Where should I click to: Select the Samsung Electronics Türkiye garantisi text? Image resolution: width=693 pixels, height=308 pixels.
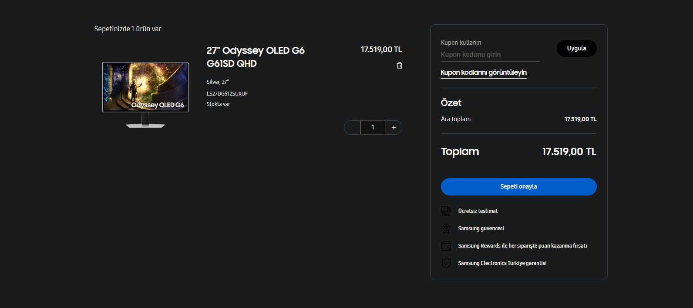coord(502,263)
